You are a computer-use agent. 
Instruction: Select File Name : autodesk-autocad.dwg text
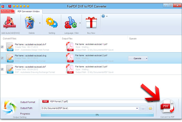click(x=31, y=56)
